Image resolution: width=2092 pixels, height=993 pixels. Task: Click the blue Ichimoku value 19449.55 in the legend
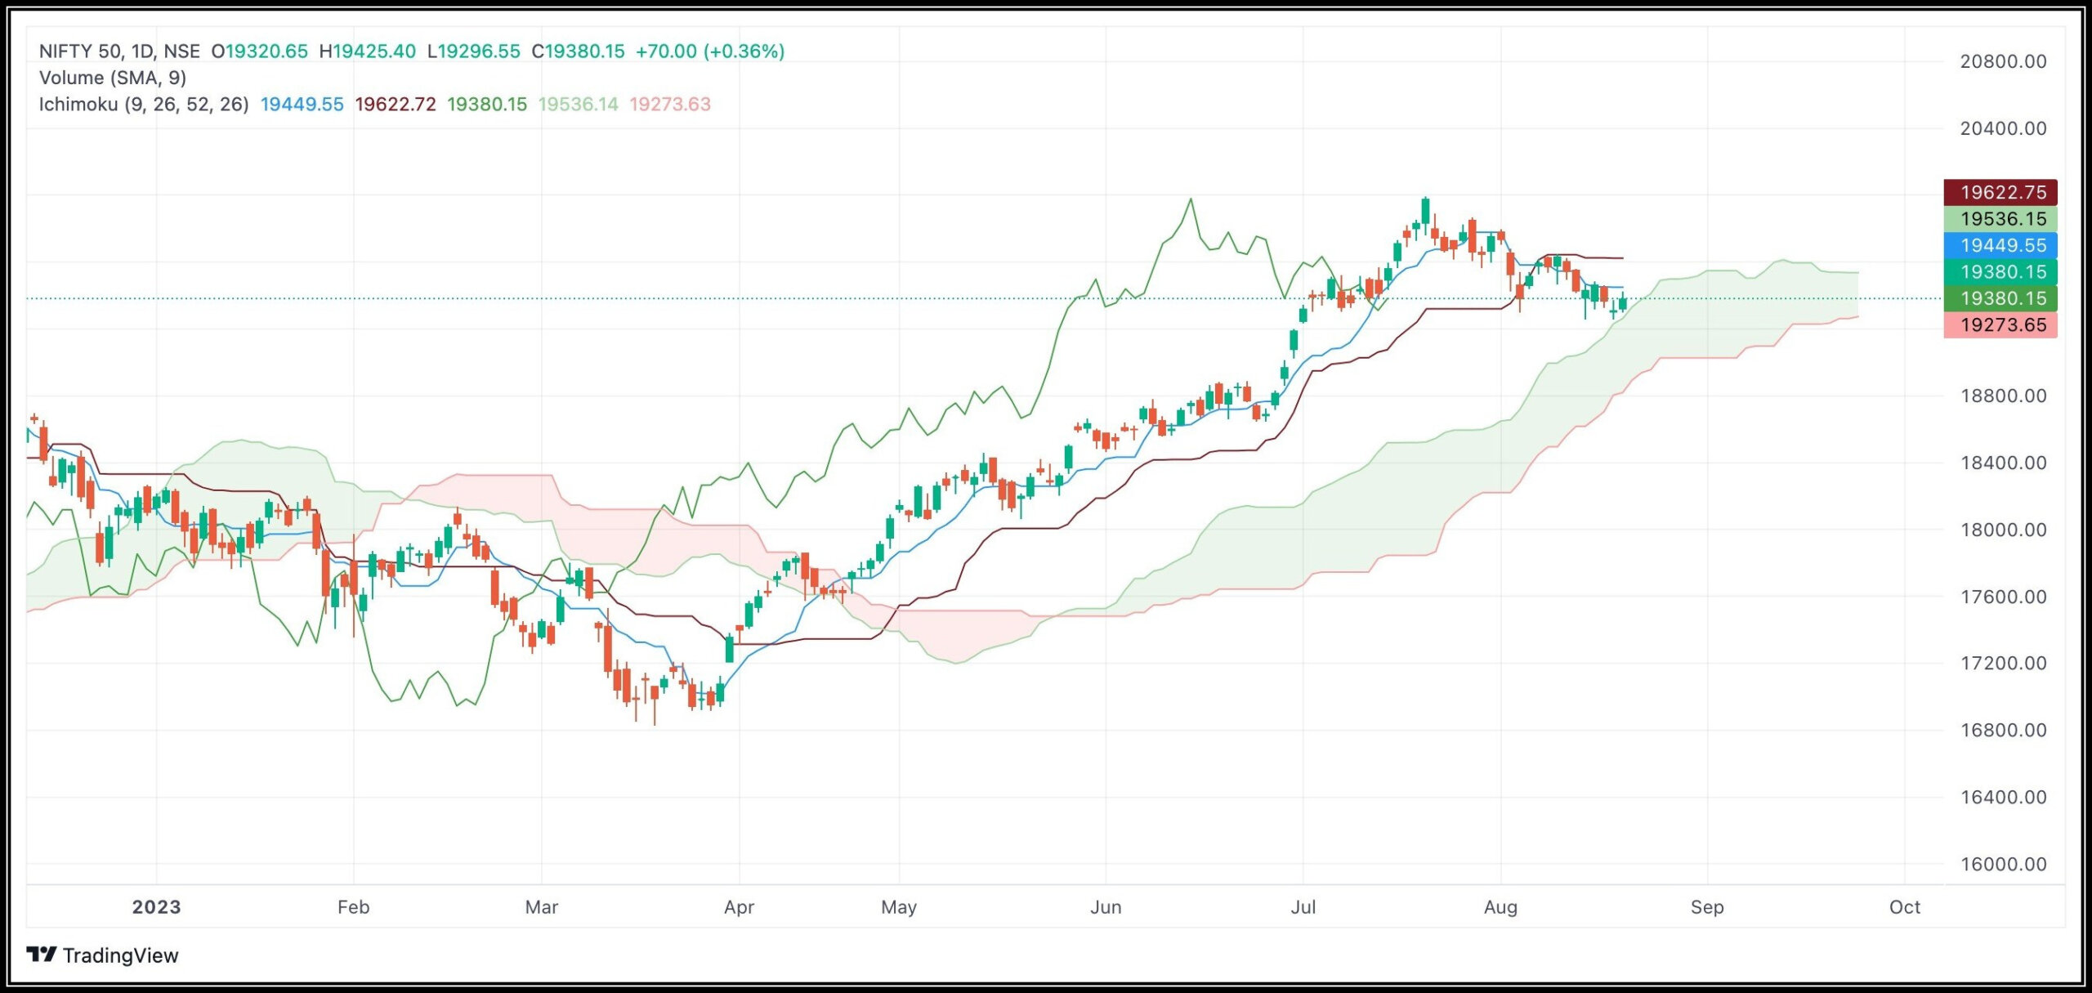pos(302,105)
